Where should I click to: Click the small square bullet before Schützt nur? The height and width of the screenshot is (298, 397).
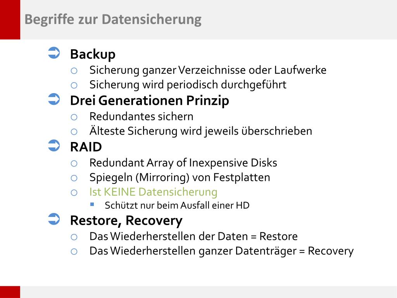point(92,204)
